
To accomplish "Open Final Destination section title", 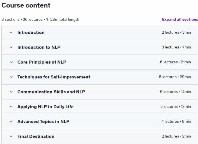I will pos(36,136).
